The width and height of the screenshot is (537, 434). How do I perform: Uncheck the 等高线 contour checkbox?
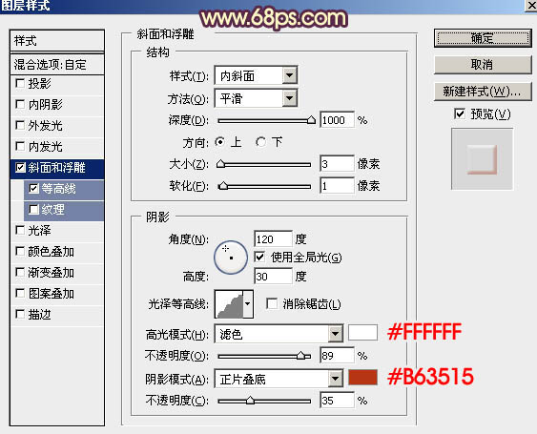pos(33,189)
